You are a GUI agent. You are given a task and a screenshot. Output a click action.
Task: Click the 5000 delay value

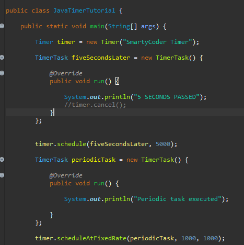163,144
